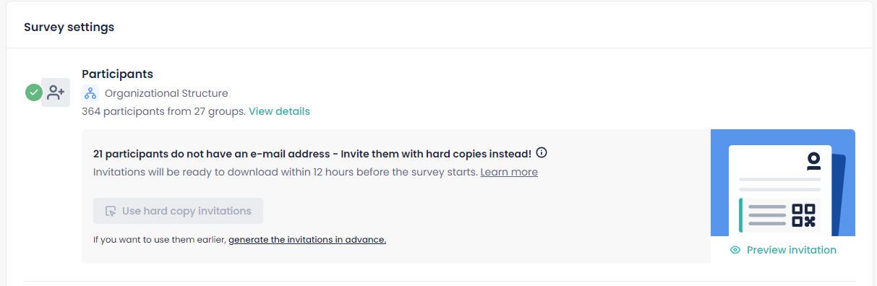Open the info tooltip icon beside hard copies

pyautogui.click(x=542, y=153)
